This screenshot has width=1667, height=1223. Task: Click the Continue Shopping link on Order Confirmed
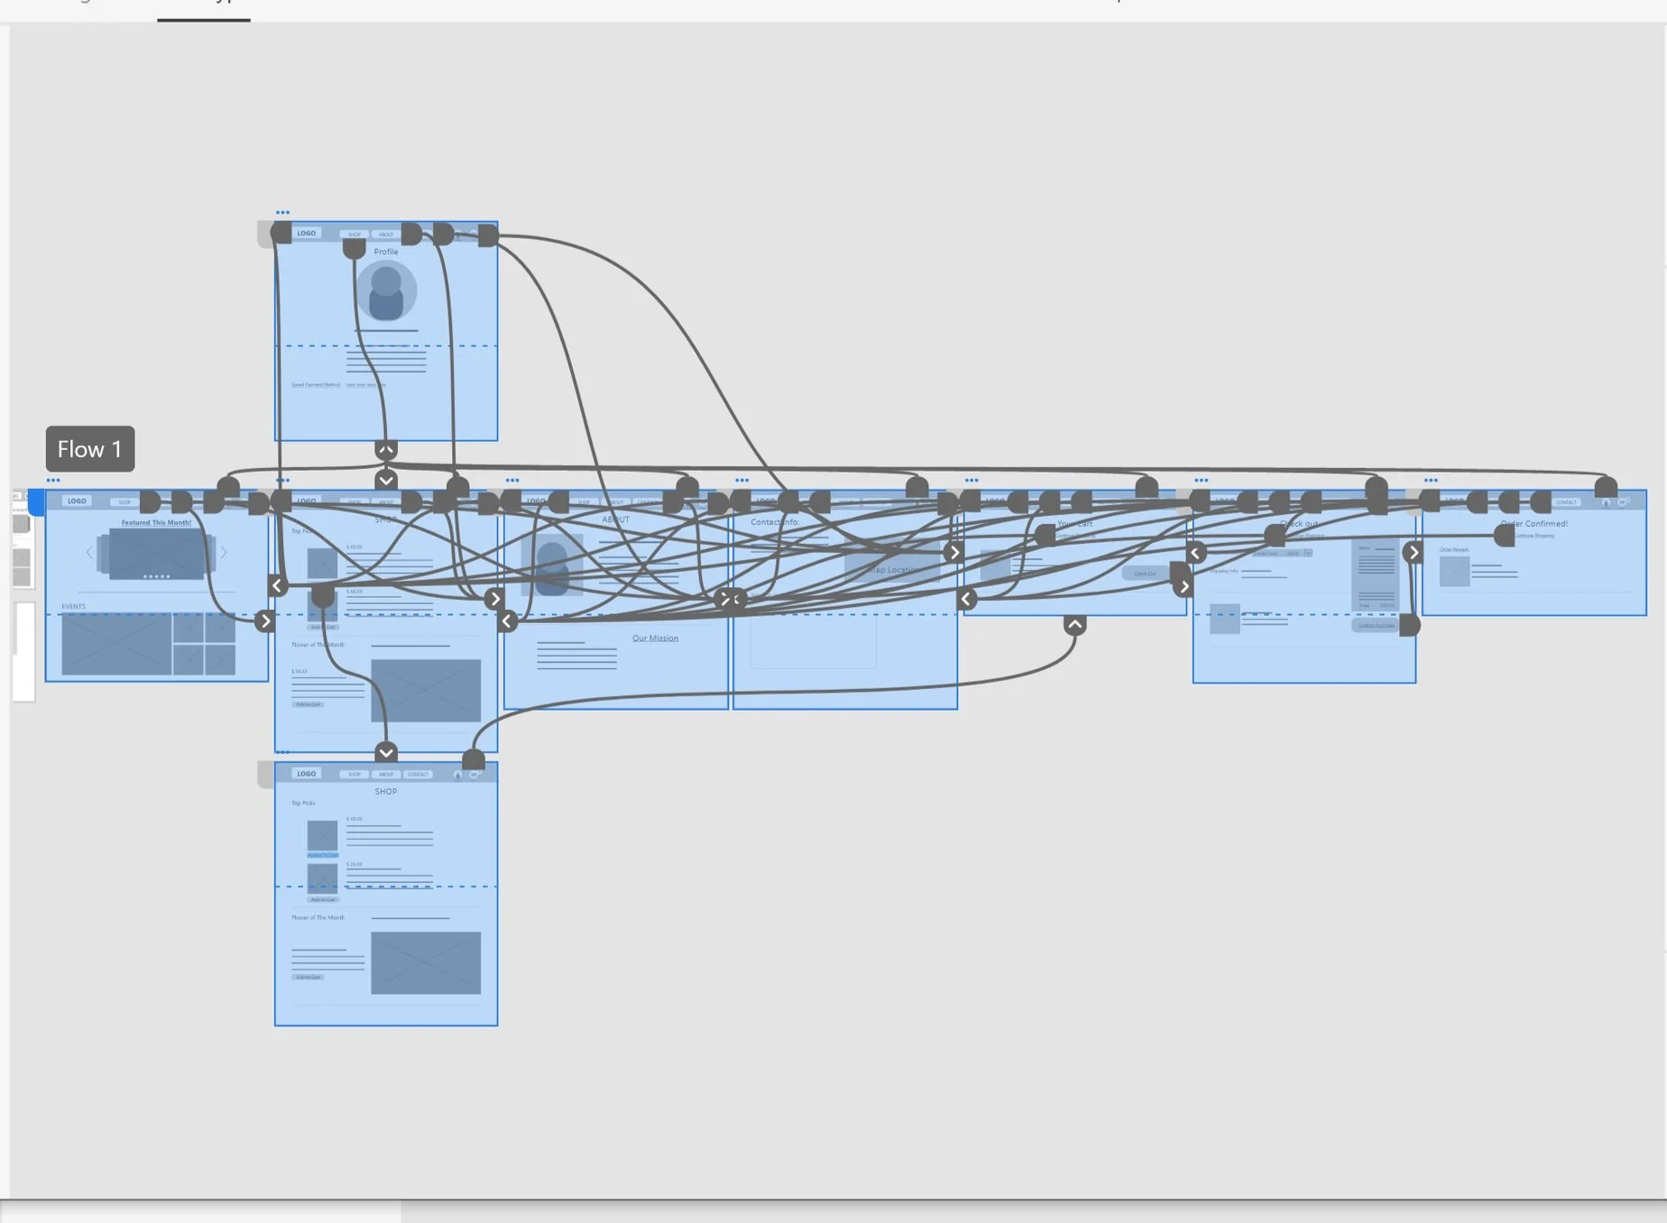point(1534,536)
